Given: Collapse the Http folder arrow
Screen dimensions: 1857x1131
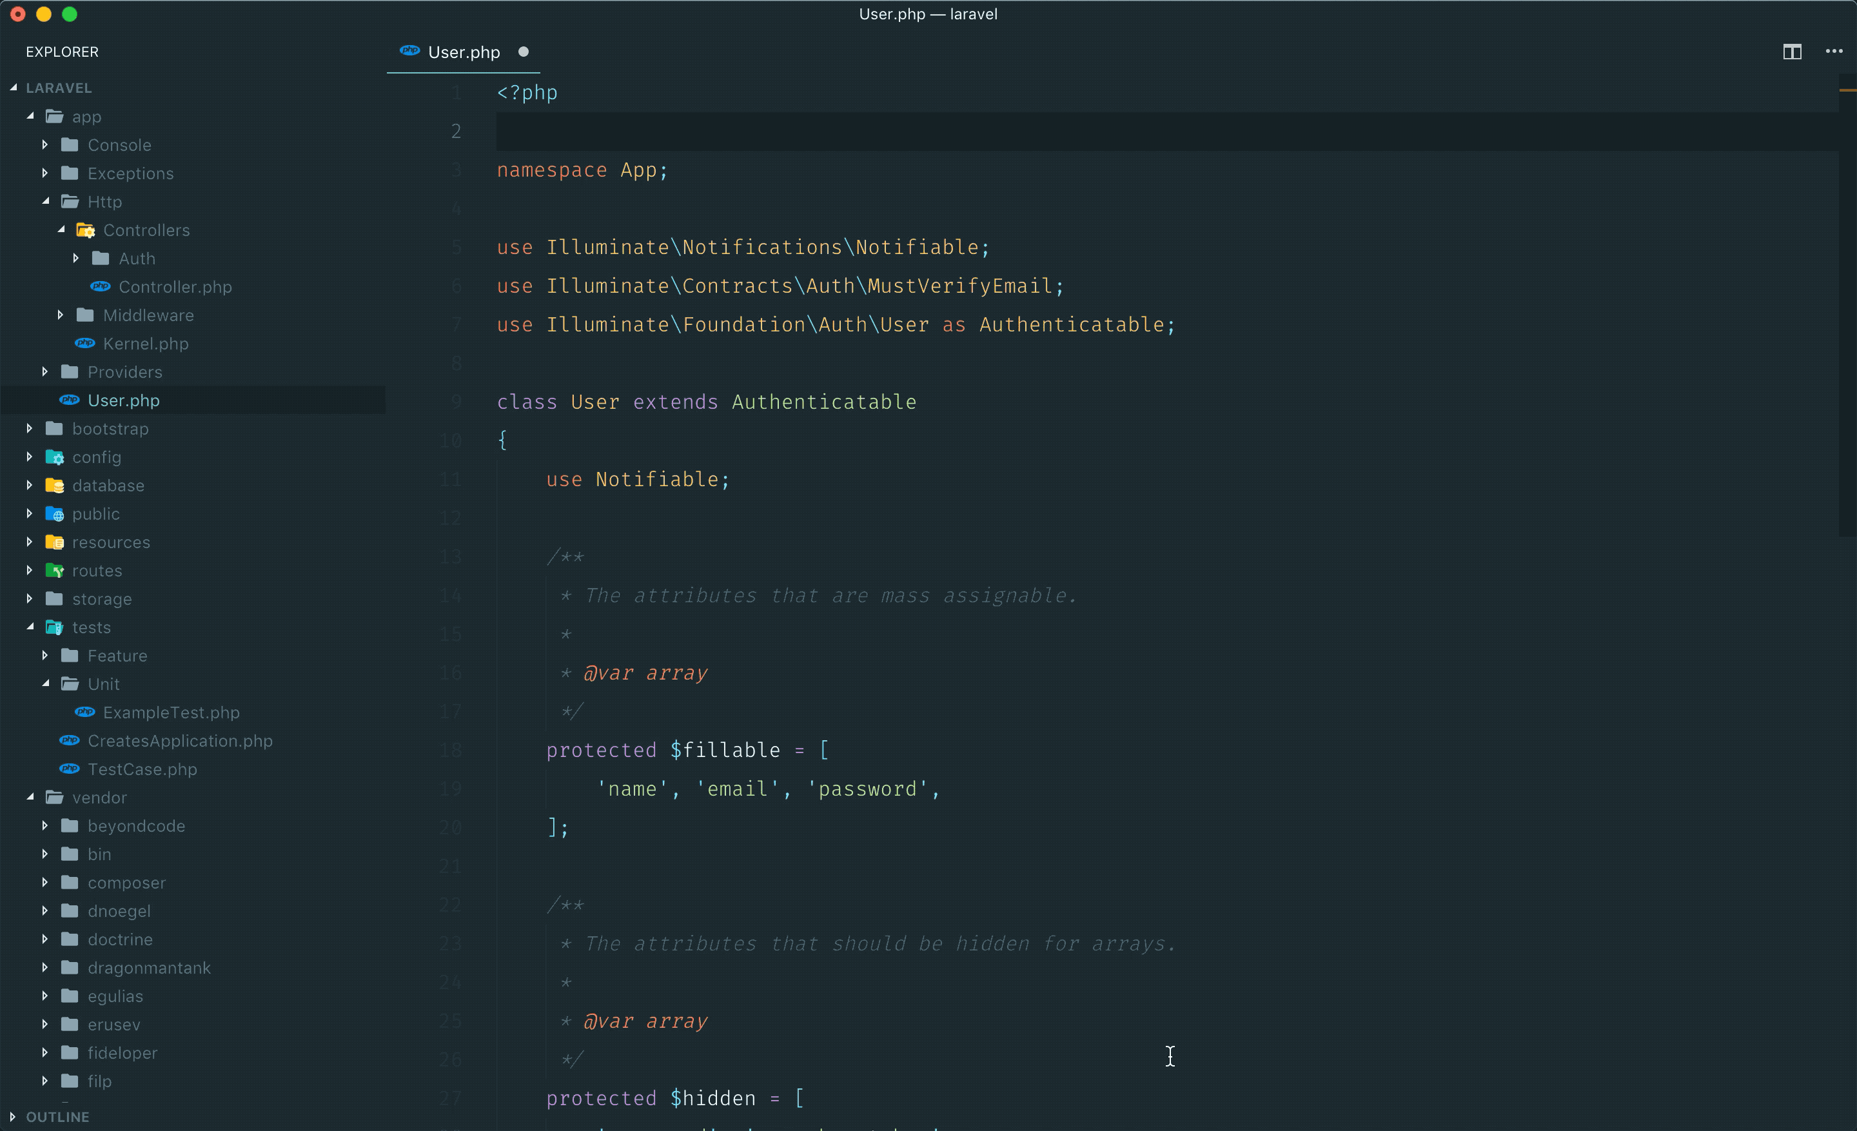Looking at the screenshot, I should pos(46,201).
